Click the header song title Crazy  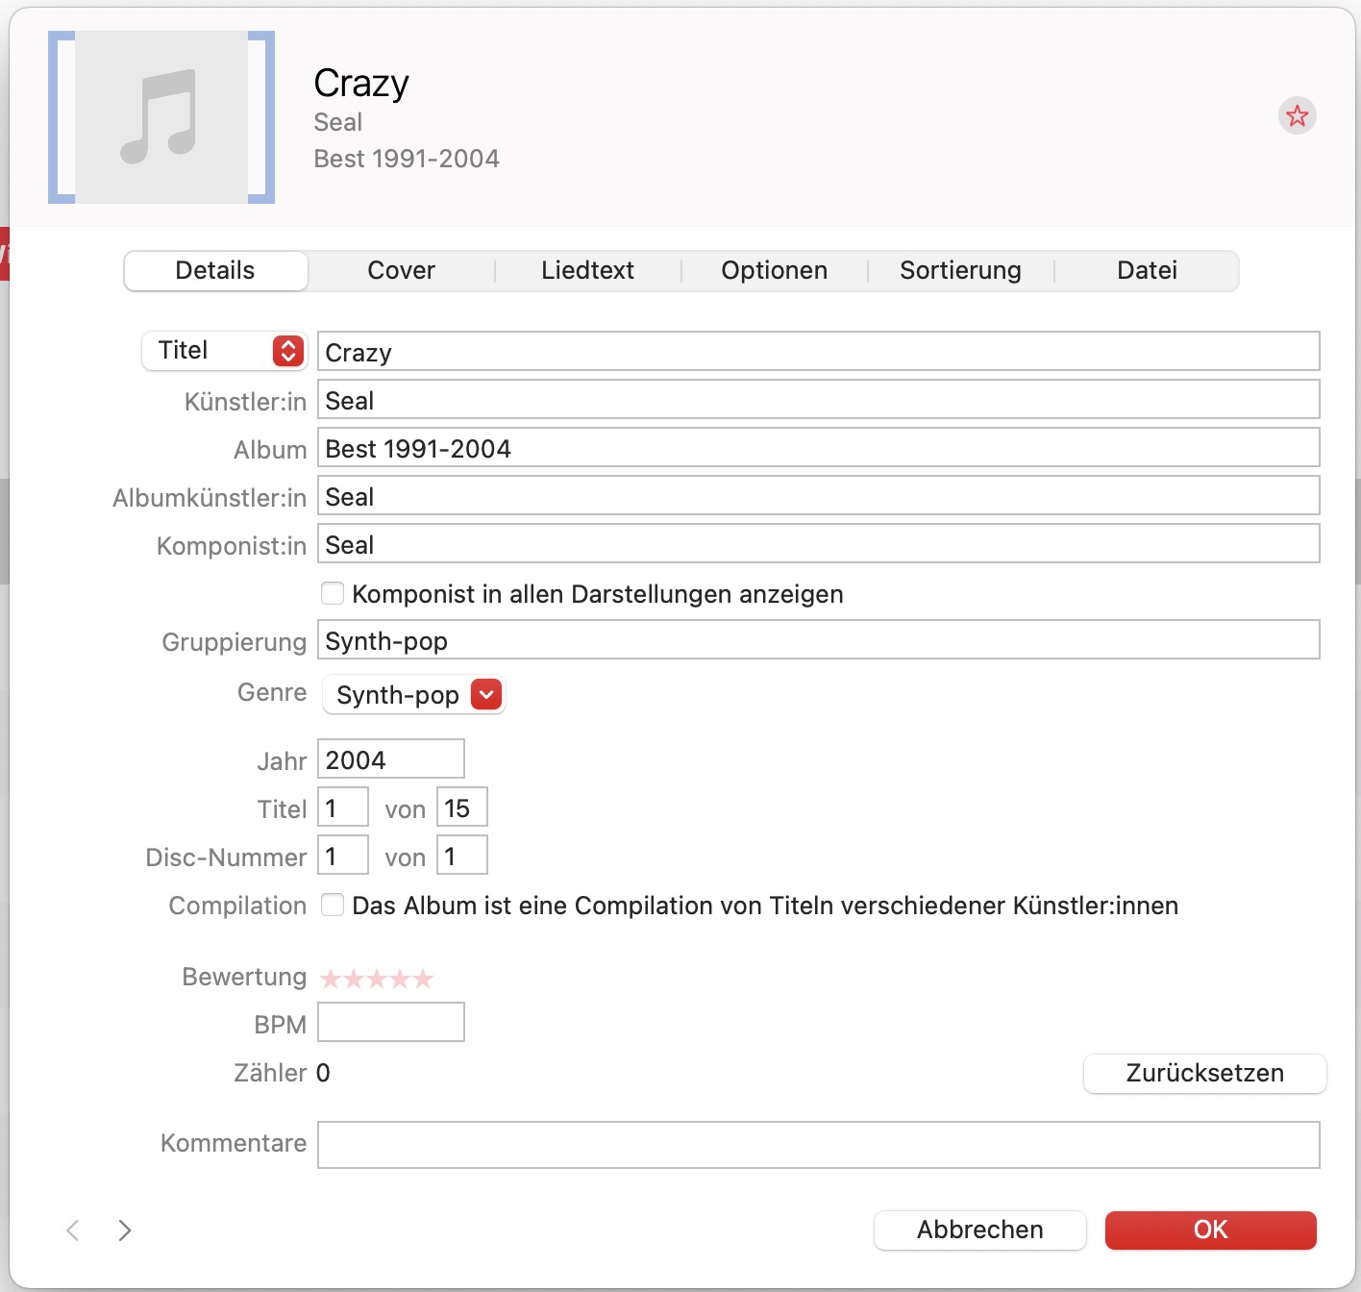[x=361, y=84]
